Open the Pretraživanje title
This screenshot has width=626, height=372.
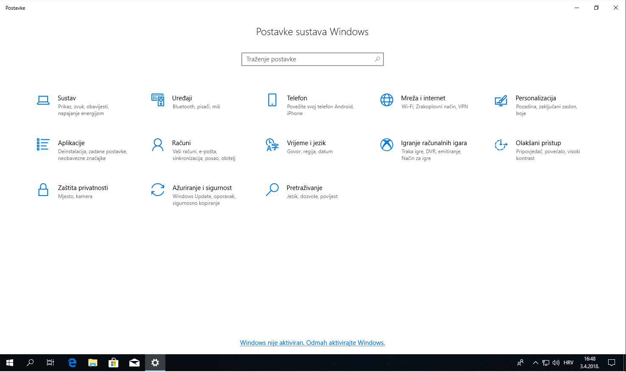pos(305,188)
